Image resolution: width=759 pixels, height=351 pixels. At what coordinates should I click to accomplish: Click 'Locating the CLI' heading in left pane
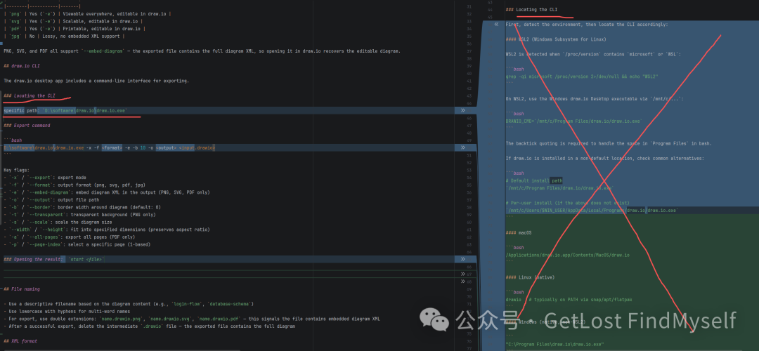point(30,95)
